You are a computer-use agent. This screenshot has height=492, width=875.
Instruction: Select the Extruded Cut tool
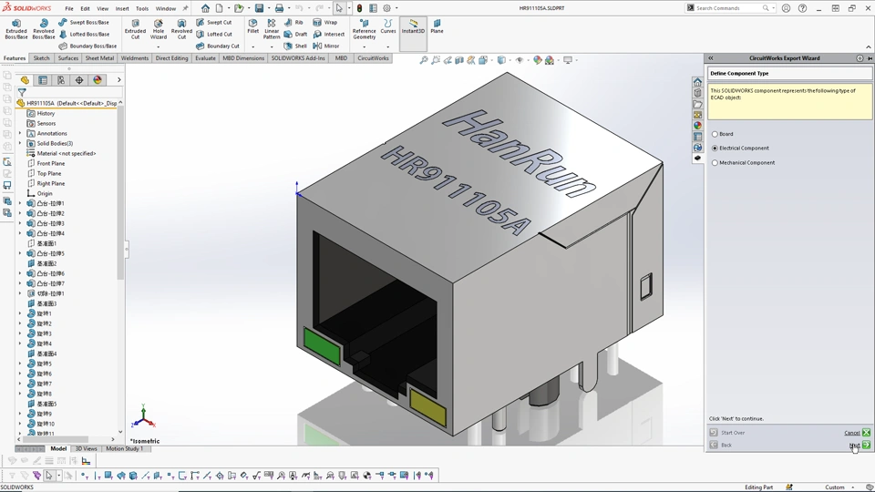(x=135, y=29)
